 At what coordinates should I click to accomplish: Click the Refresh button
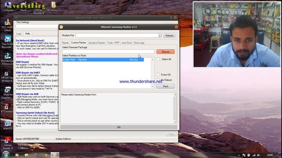tap(169, 36)
